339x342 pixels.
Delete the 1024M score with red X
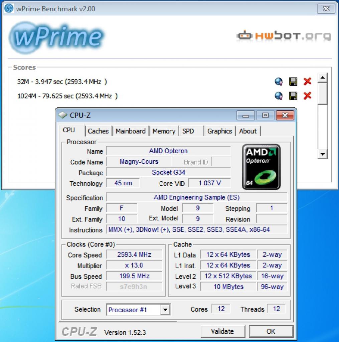coord(307,96)
